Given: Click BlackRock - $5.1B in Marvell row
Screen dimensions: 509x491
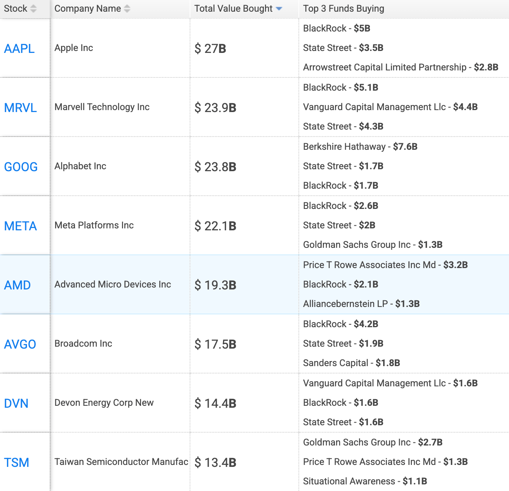Looking at the screenshot, I should pyautogui.click(x=341, y=88).
